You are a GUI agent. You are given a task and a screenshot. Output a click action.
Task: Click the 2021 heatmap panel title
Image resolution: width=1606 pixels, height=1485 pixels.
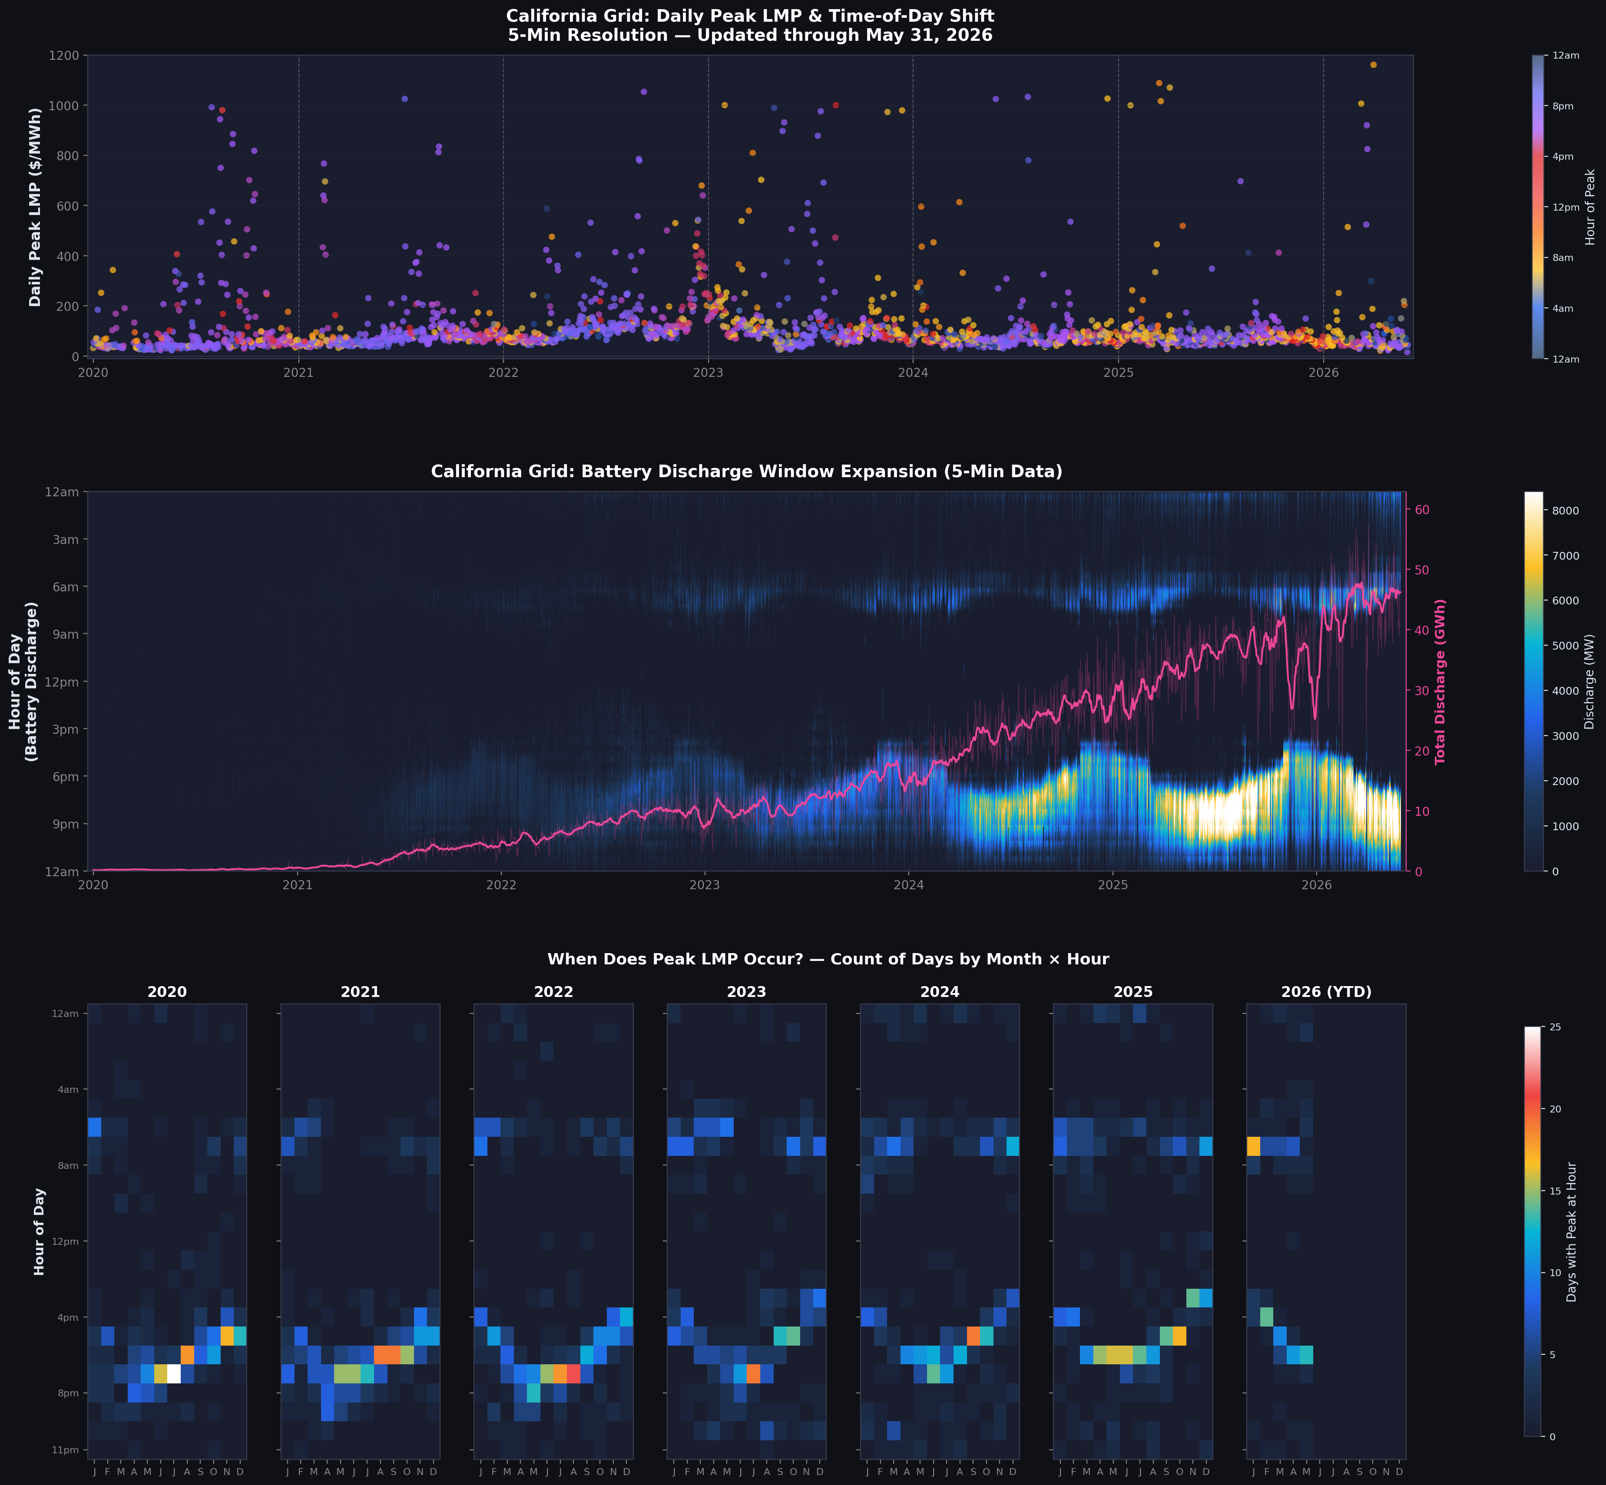(360, 992)
